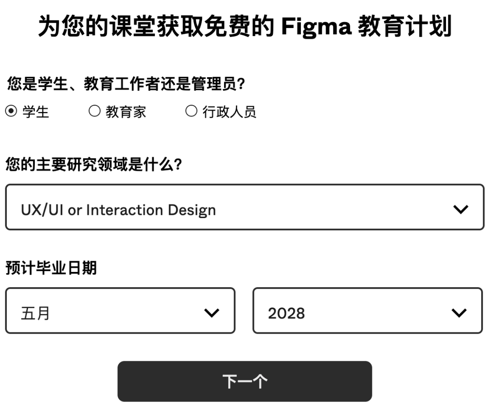Click the UX/UI or Interaction Design text

click(118, 210)
